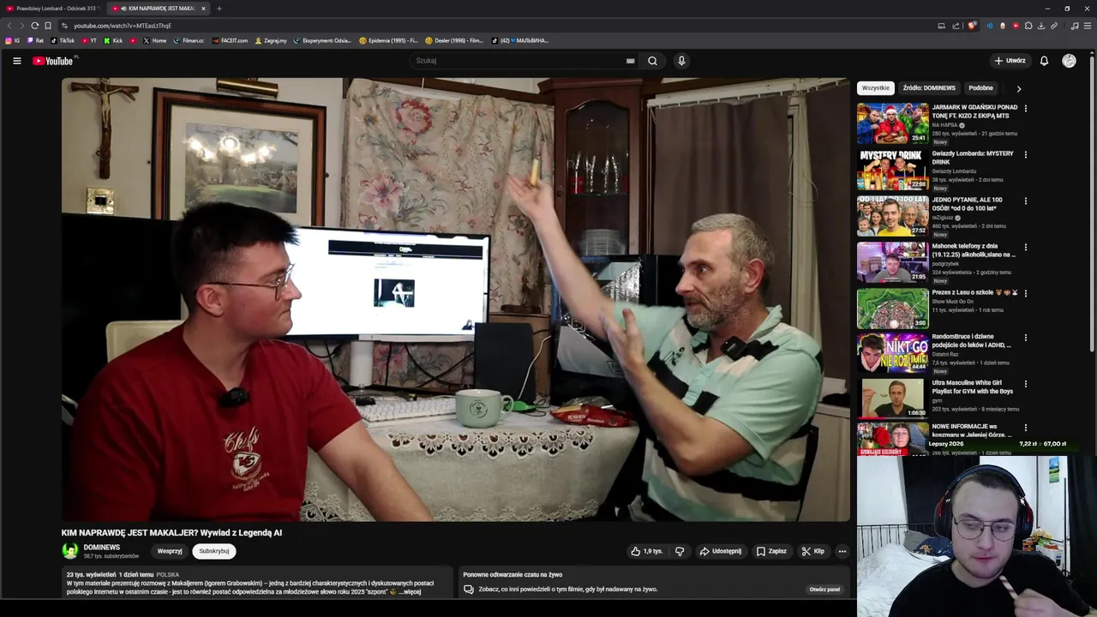Show more filter chips with right arrow

point(1018,88)
